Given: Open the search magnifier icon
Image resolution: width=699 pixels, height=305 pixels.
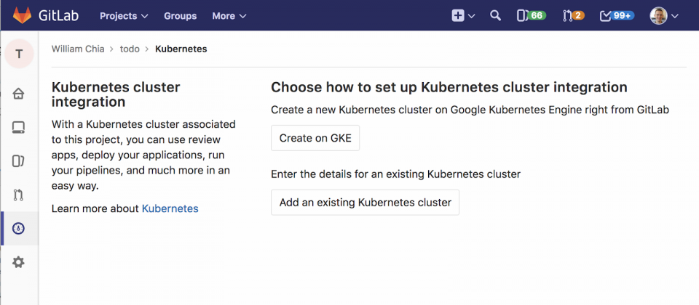Looking at the screenshot, I should coord(495,15).
